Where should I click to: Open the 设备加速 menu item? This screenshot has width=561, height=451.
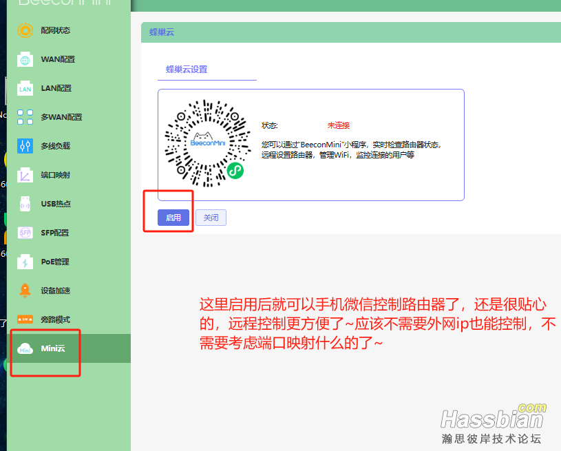69,291
